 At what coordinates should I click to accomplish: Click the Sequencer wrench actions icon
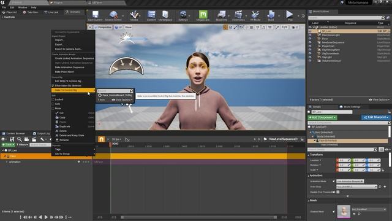[x=42, y=139]
